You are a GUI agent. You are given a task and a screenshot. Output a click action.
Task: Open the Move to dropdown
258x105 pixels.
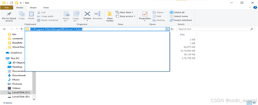pyautogui.click(x=66, y=16)
